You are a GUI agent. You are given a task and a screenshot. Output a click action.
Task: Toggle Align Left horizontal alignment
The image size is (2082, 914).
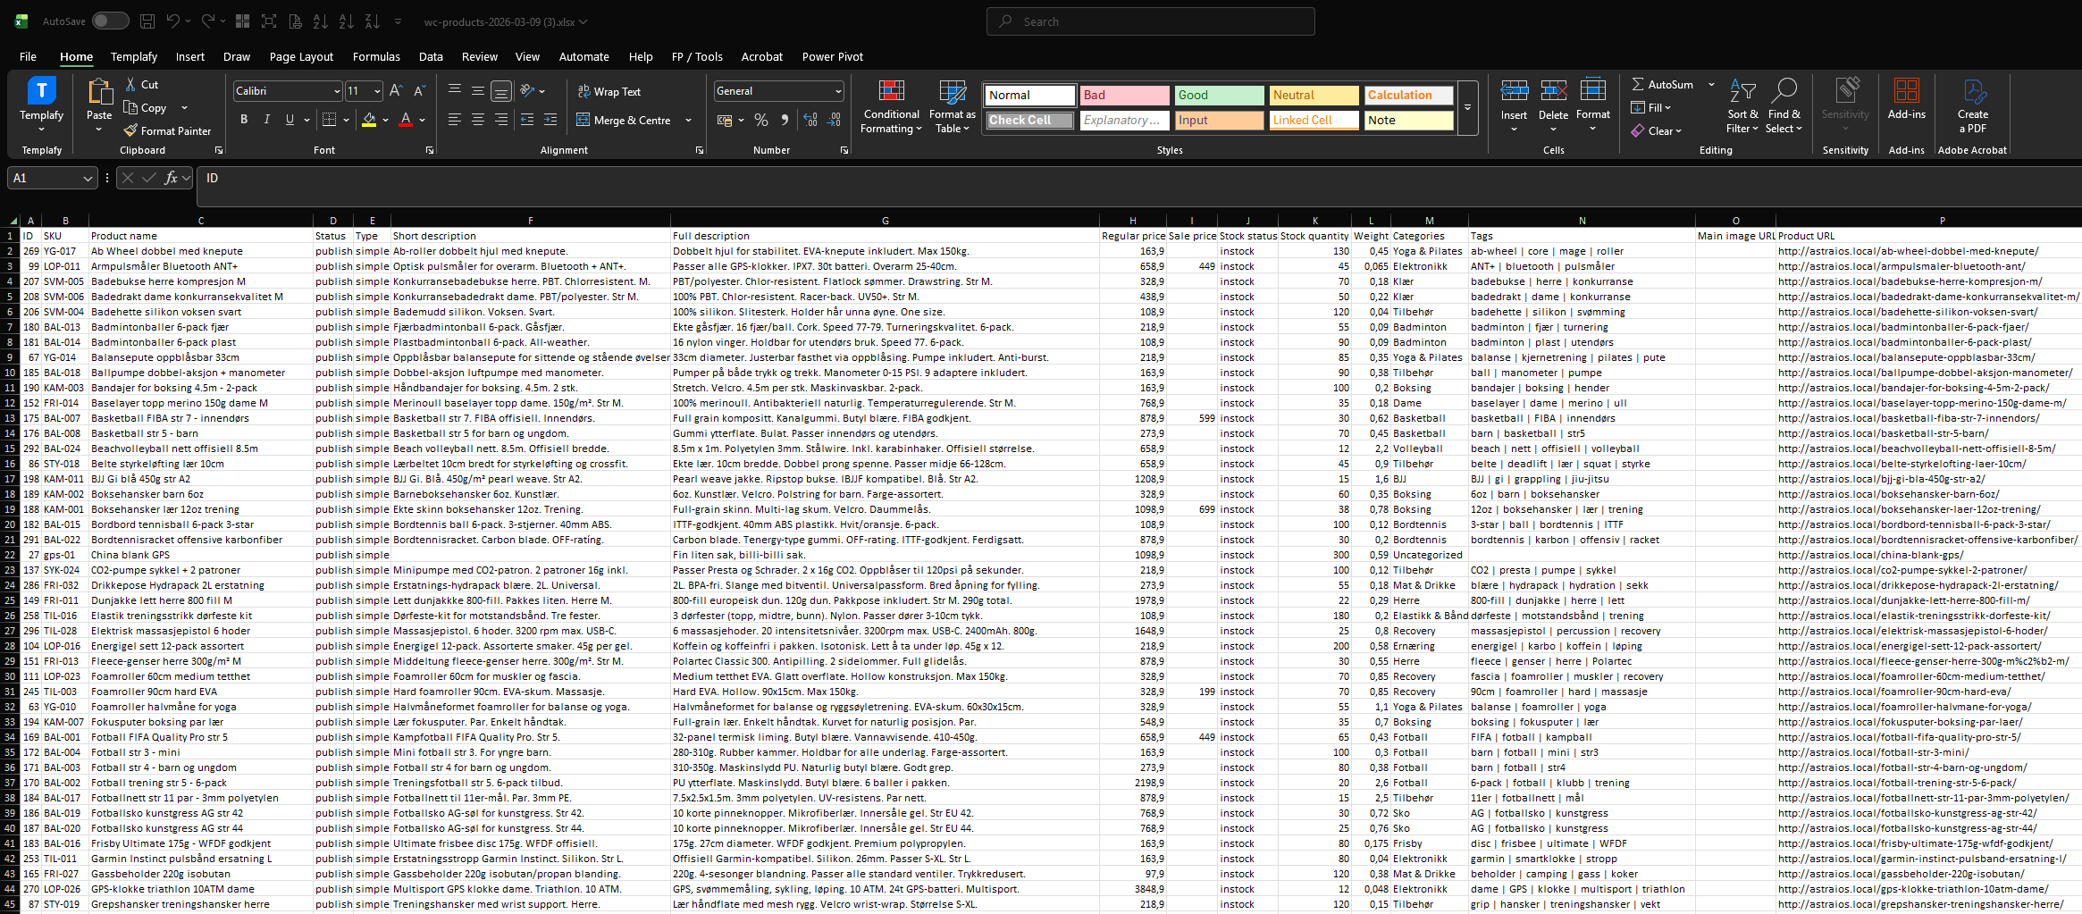coord(455,120)
